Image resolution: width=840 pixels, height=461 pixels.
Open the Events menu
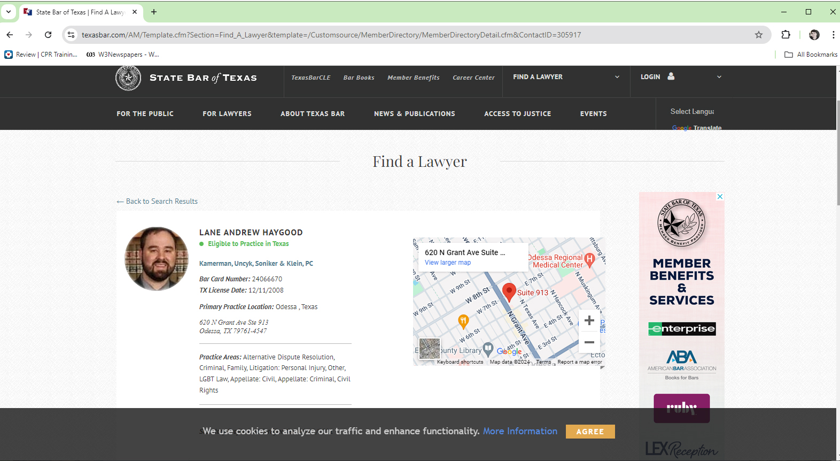click(x=594, y=114)
